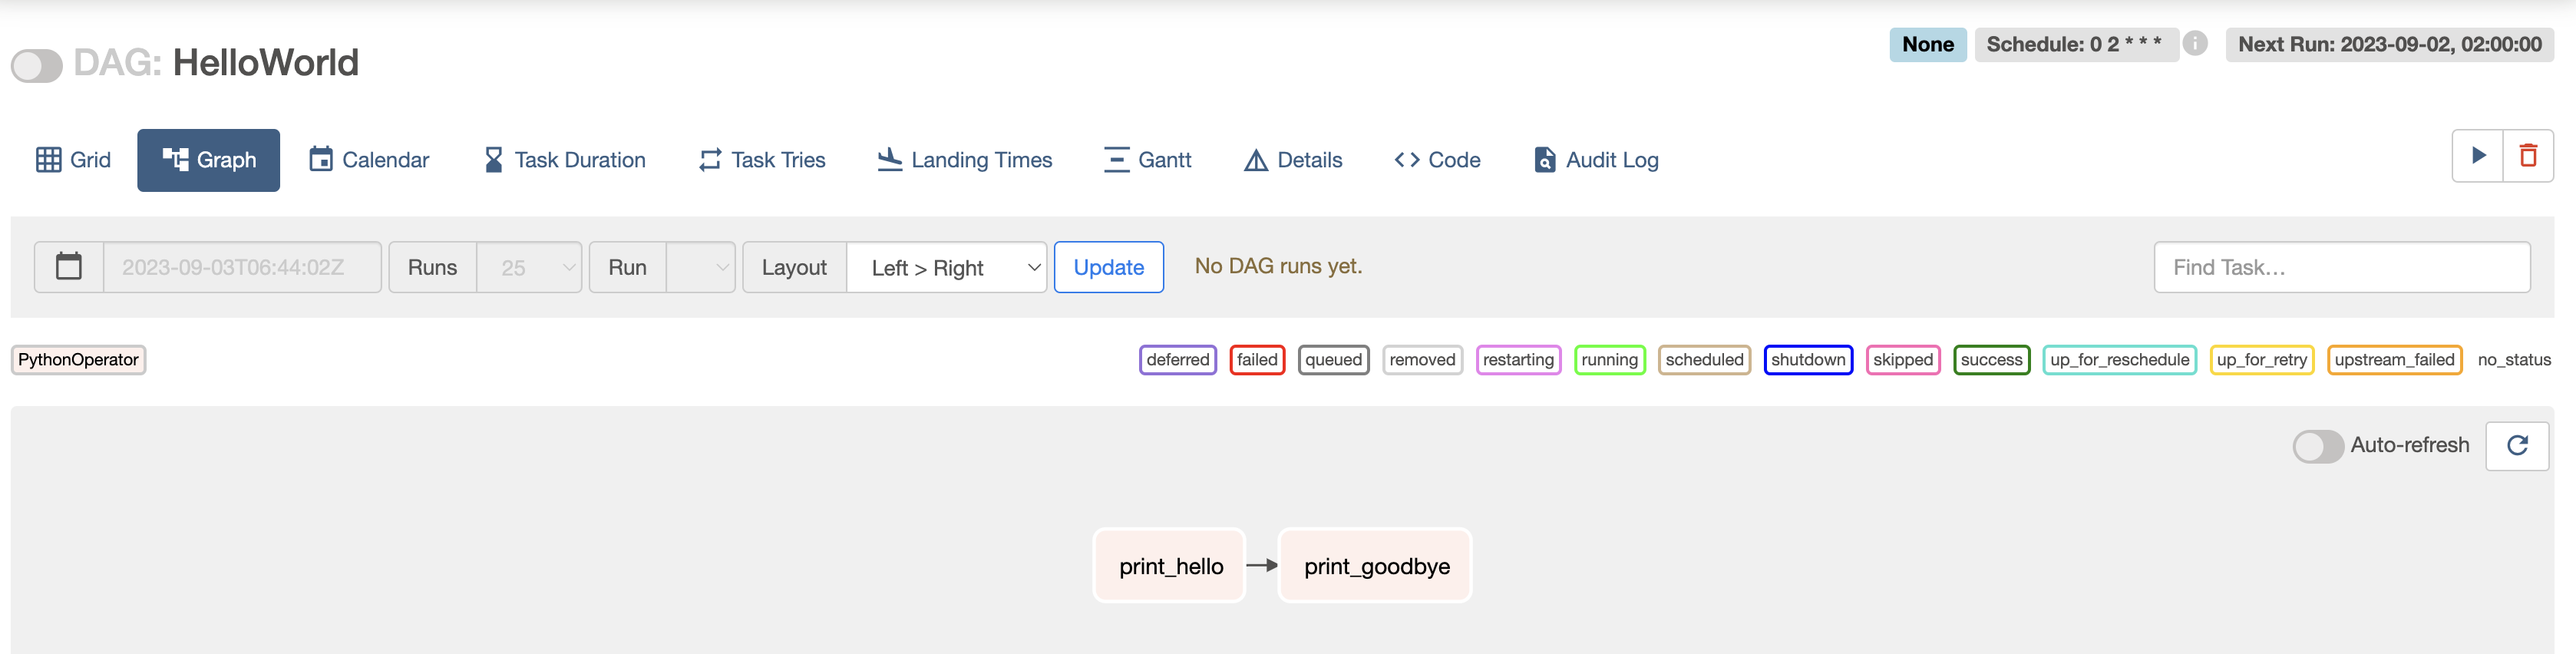Click the Find Task search field
Screen dimensions: 2576x654
(2342, 267)
